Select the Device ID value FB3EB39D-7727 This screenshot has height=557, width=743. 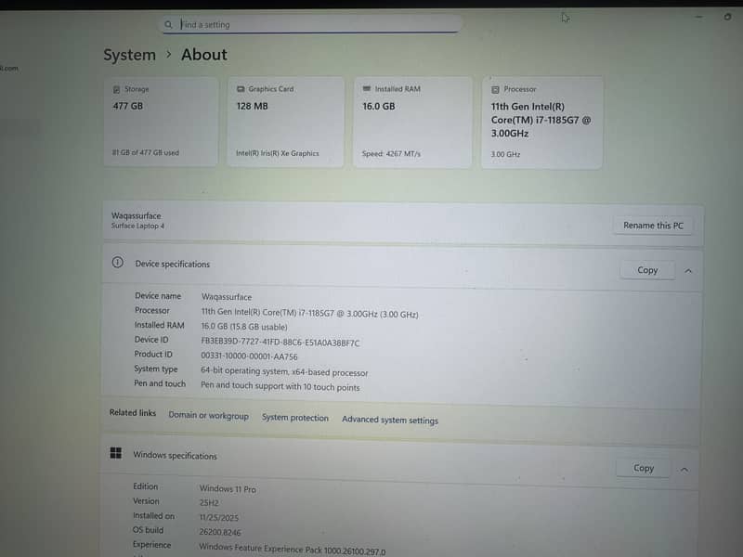click(x=280, y=343)
